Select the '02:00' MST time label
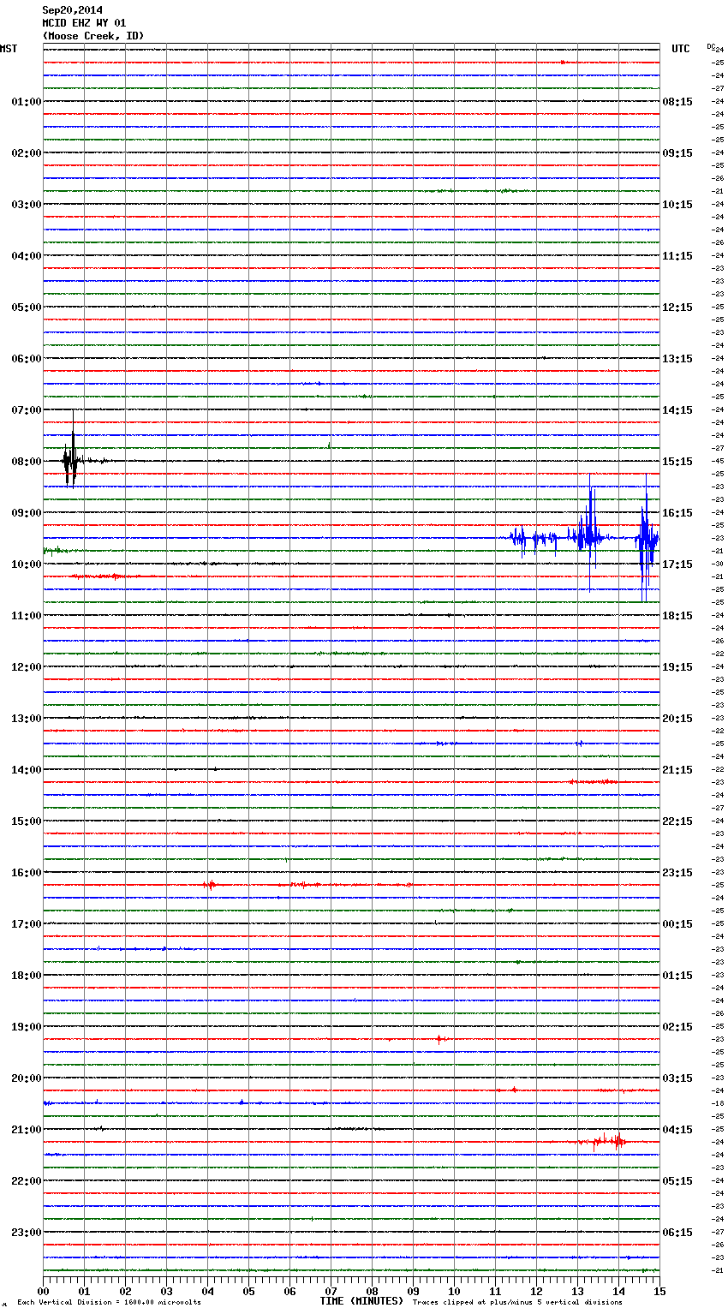728x1314 pixels. [x=26, y=153]
